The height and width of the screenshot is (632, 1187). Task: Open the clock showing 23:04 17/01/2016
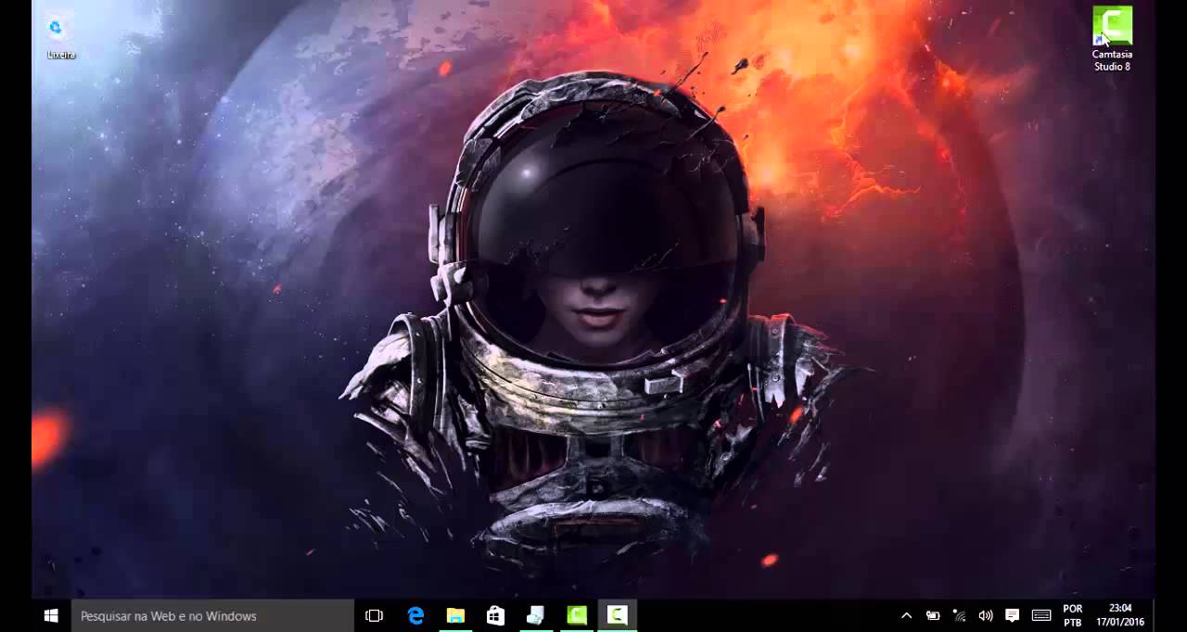coord(1120,615)
